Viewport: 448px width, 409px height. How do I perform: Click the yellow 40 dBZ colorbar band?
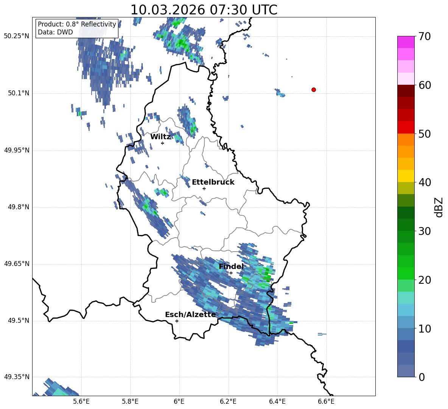pyautogui.click(x=406, y=176)
